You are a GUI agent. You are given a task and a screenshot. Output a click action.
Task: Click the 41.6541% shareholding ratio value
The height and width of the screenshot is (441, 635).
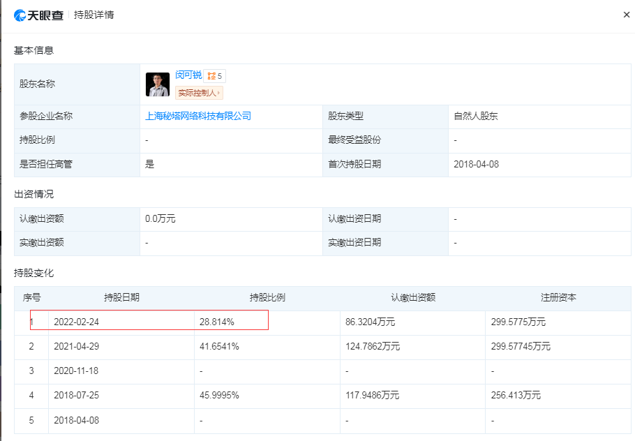pyautogui.click(x=220, y=347)
